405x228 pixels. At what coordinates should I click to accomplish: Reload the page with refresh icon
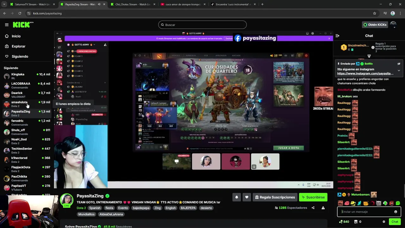point(20,13)
